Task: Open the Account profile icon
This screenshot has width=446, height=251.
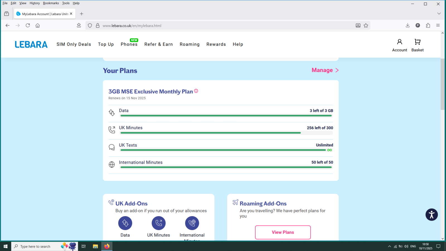Action: pyautogui.click(x=399, y=42)
